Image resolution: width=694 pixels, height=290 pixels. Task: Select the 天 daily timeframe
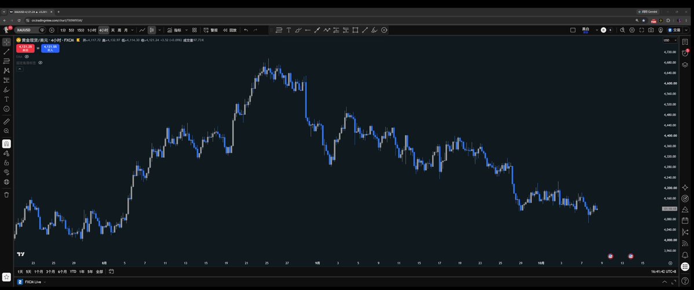tap(113, 30)
